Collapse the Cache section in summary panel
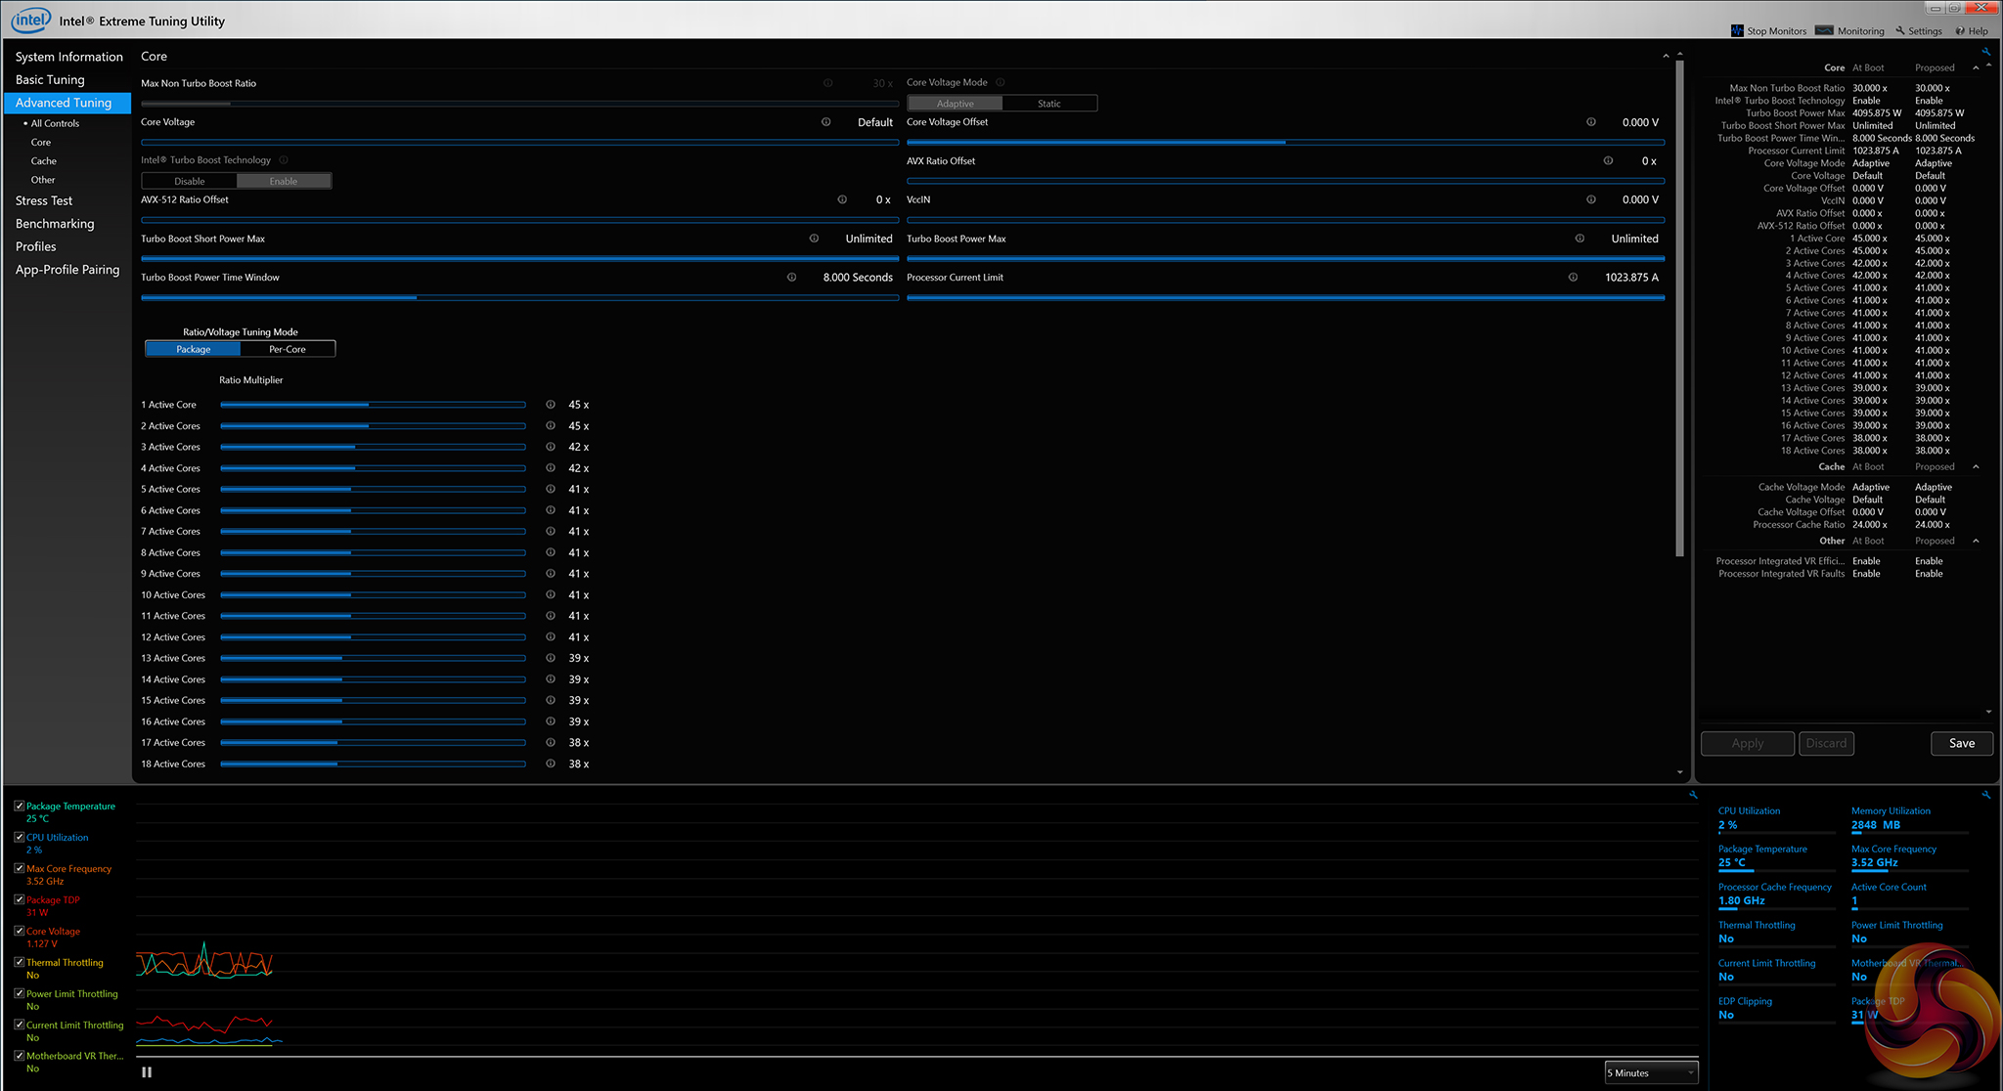Screen dimensions: 2003x1091 click(1976, 467)
